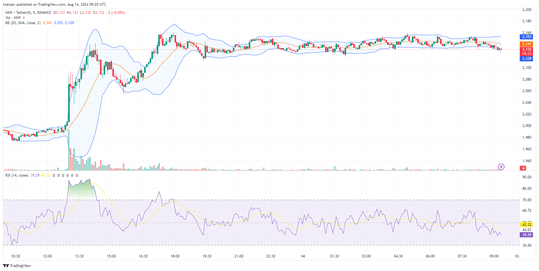Screen dimensions: 539x271
Task: Click the orange 2,141 price axis badge
Action: (526, 44)
